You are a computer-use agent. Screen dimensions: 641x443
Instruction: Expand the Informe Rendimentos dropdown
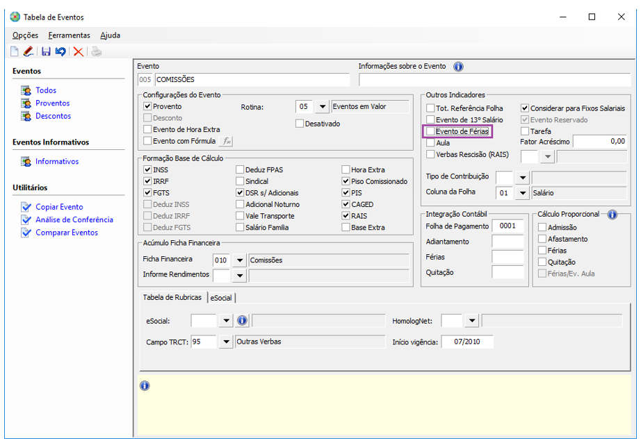pyautogui.click(x=240, y=276)
